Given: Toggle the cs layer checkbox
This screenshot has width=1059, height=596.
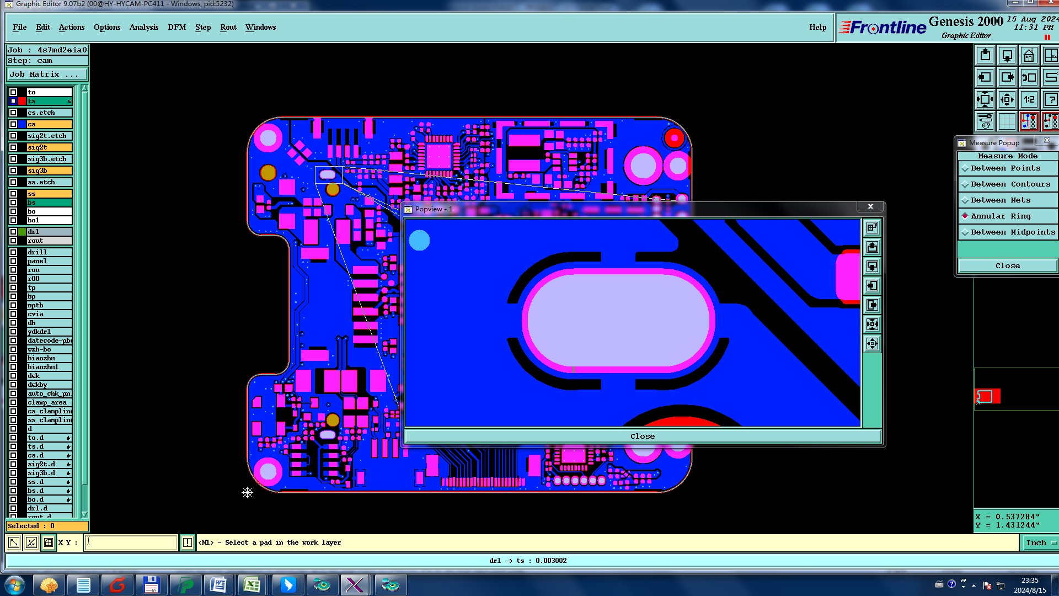Looking at the screenshot, I should (x=13, y=124).
